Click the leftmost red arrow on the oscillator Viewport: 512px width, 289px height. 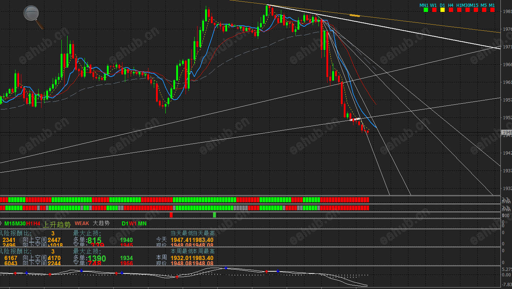(x=15, y=273)
